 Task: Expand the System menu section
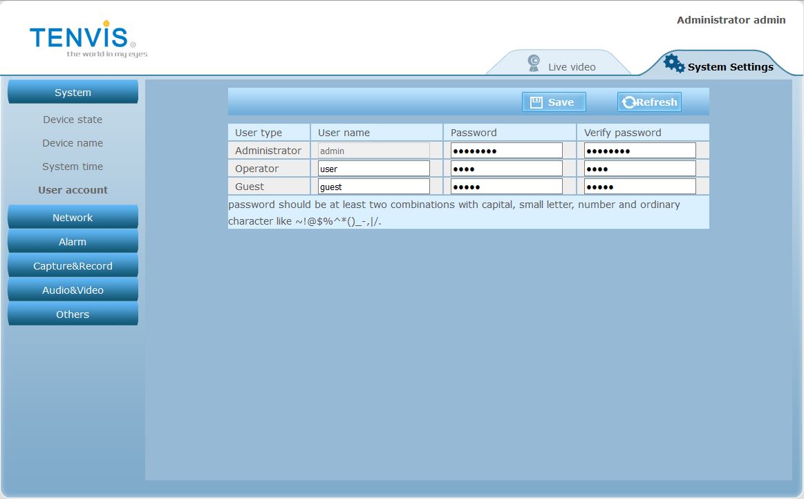[73, 93]
